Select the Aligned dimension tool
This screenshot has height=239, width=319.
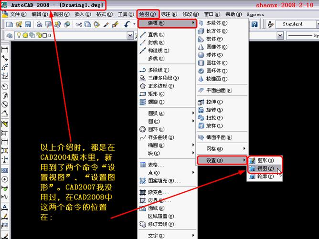tap(5, 58)
